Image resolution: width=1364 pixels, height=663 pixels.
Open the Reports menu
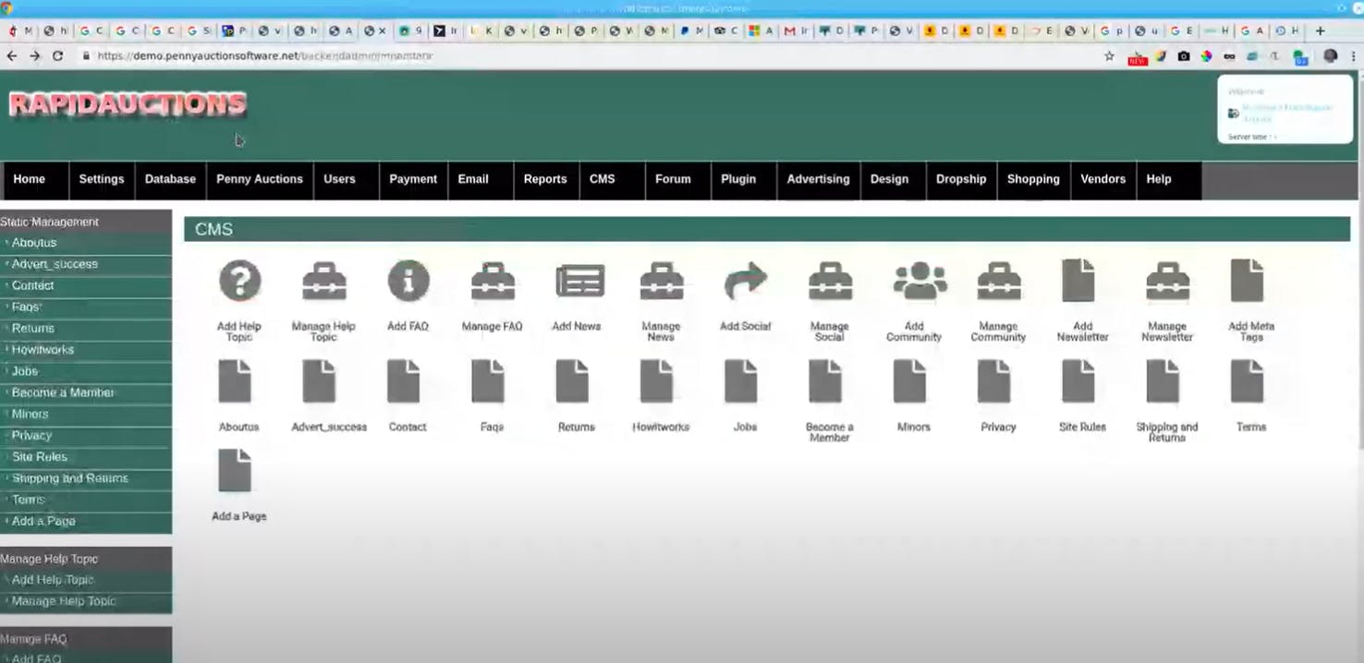coord(545,180)
